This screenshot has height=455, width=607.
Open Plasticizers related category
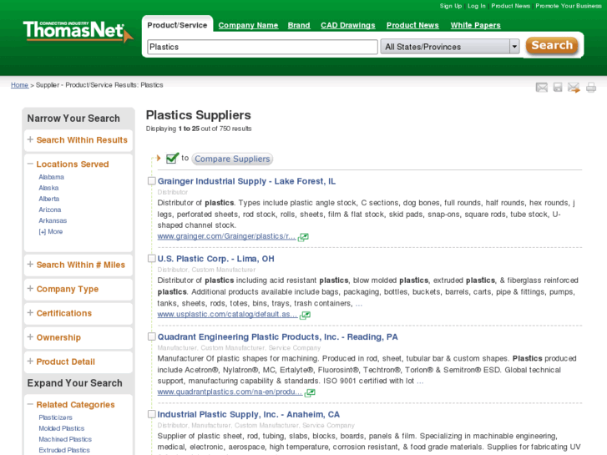[x=55, y=417]
